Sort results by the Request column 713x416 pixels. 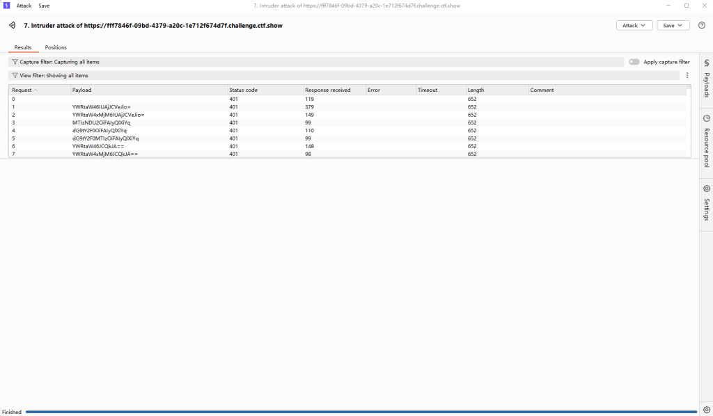[22, 90]
